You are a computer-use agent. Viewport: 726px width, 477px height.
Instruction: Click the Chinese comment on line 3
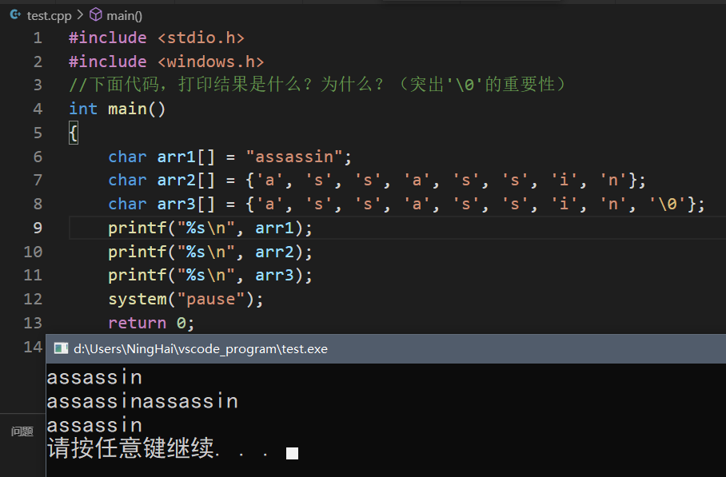coord(317,85)
